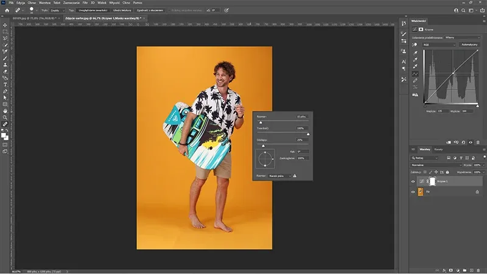Click the on-image adjustment hand icon
Image resolution: width=487 pixels, height=274 pixels.
point(415,44)
